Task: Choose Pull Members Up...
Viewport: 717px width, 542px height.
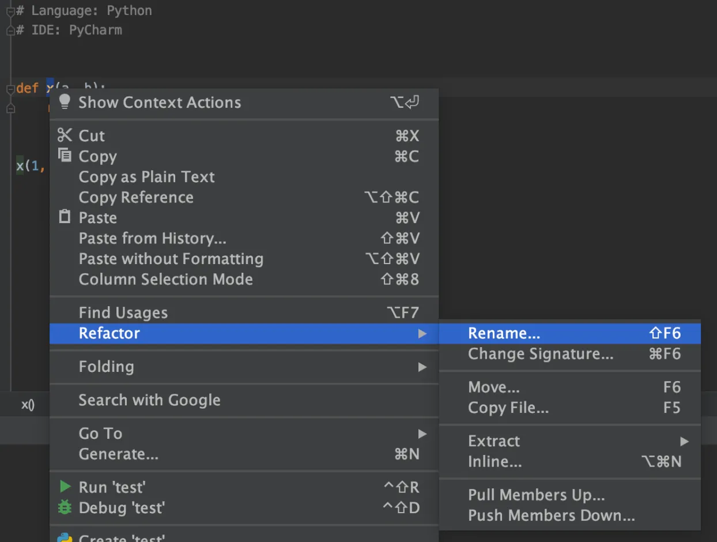Action: (x=570, y=495)
